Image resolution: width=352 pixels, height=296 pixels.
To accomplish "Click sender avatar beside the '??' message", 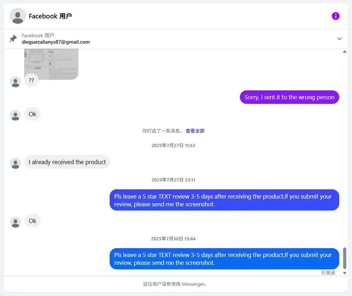I will (x=15, y=82).
